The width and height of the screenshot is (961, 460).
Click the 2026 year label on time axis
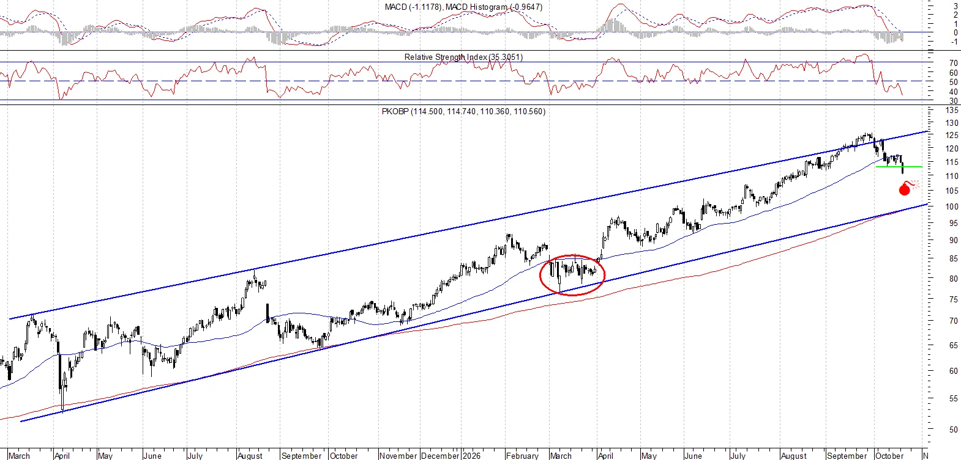pyautogui.click(x=471, y=456)
